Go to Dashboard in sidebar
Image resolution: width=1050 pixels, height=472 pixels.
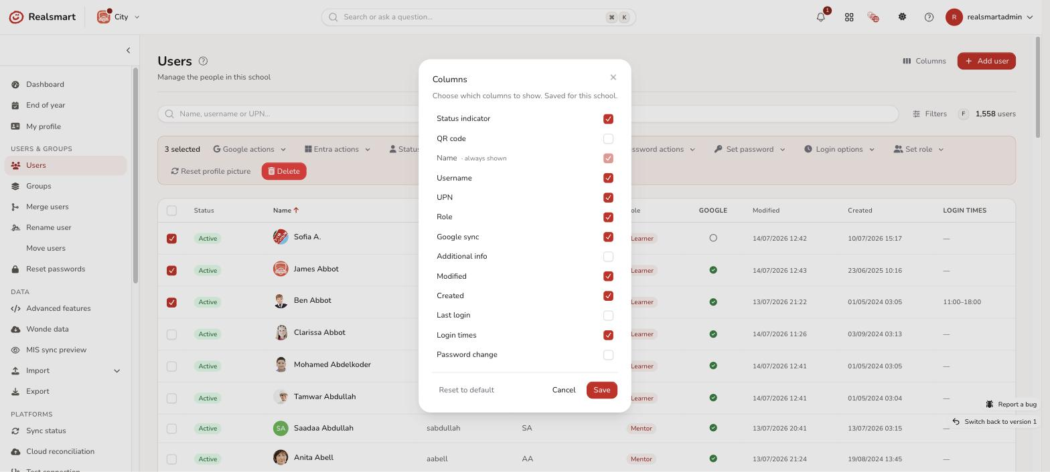pyautogui.click(x=66, y=84)
